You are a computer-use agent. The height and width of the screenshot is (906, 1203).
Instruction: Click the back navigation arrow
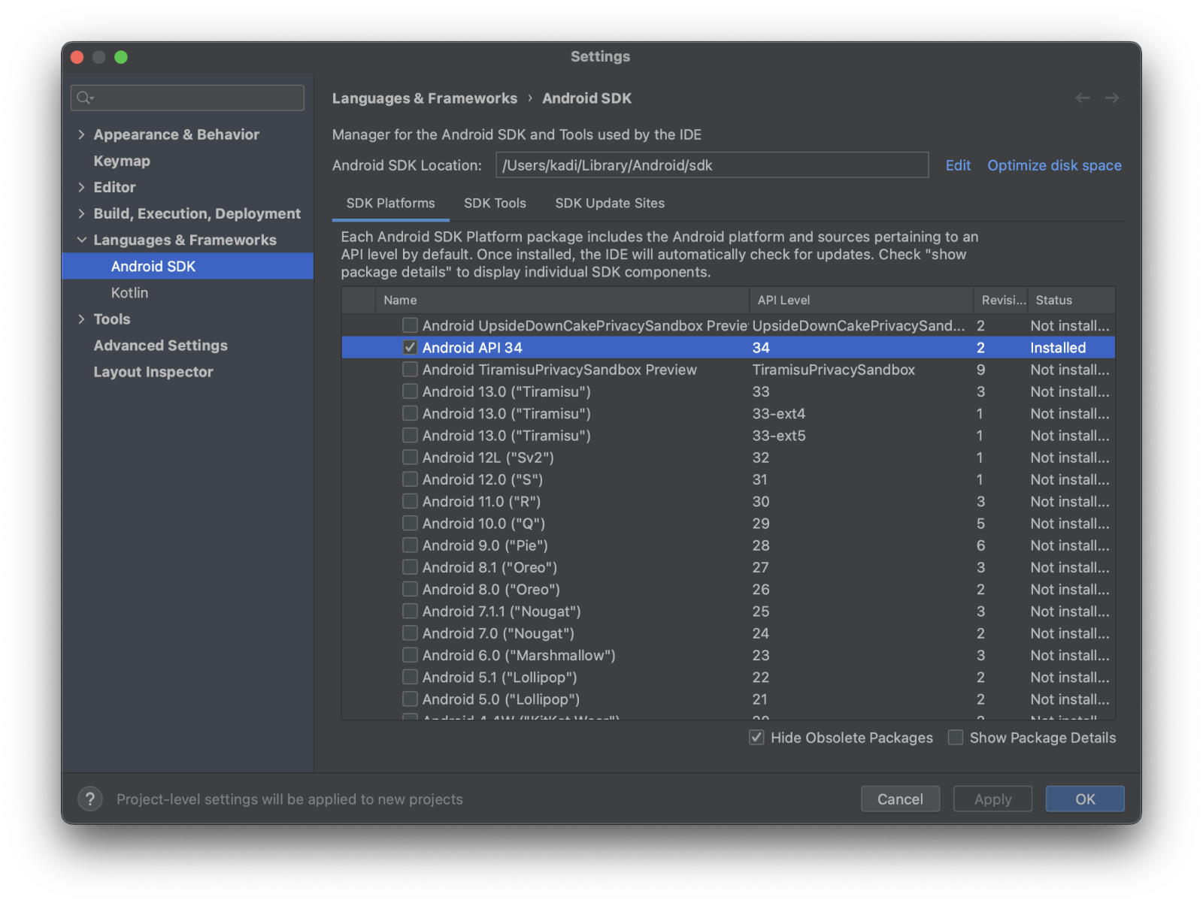(1082, 98)
